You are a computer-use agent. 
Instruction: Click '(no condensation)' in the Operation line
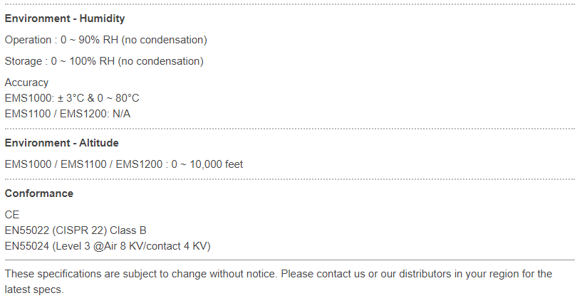164,40
